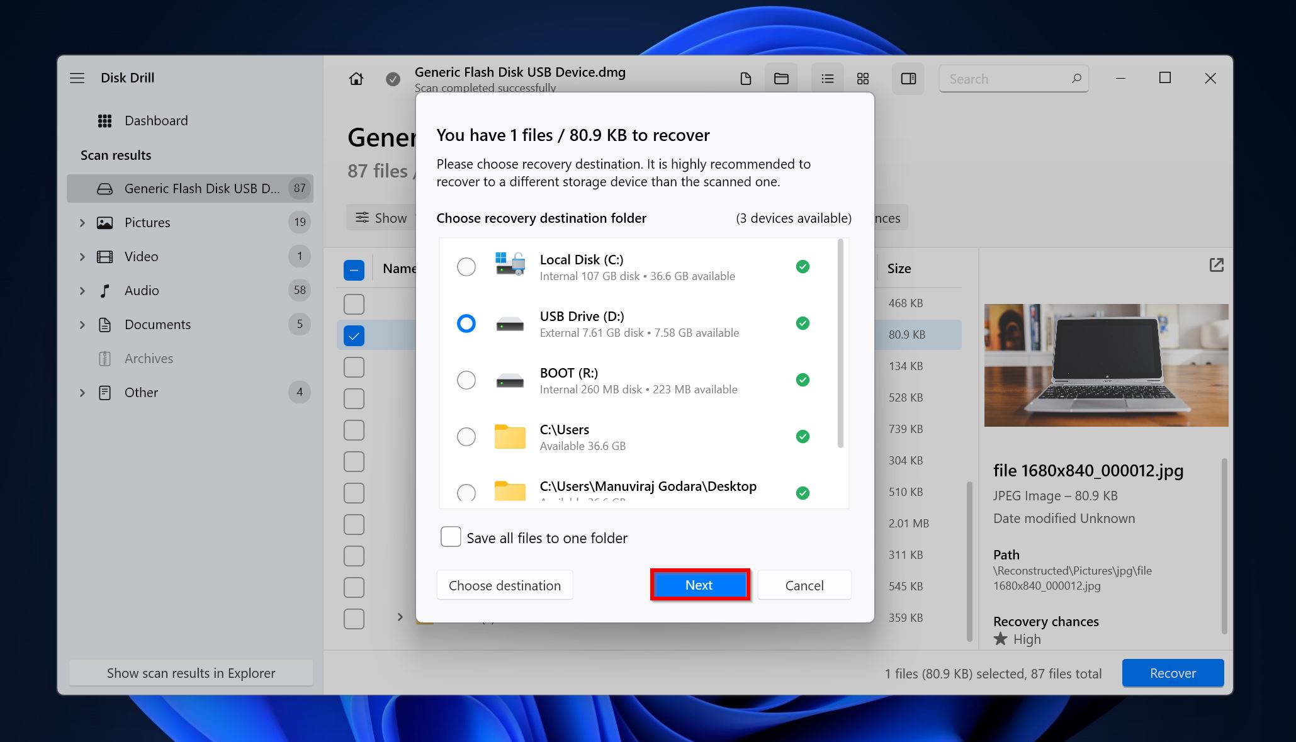Image resolution: width=1296 pixels, height=742 pixels.
Task: Open the Dashboard menu item
Action: [x=155, y=120]
